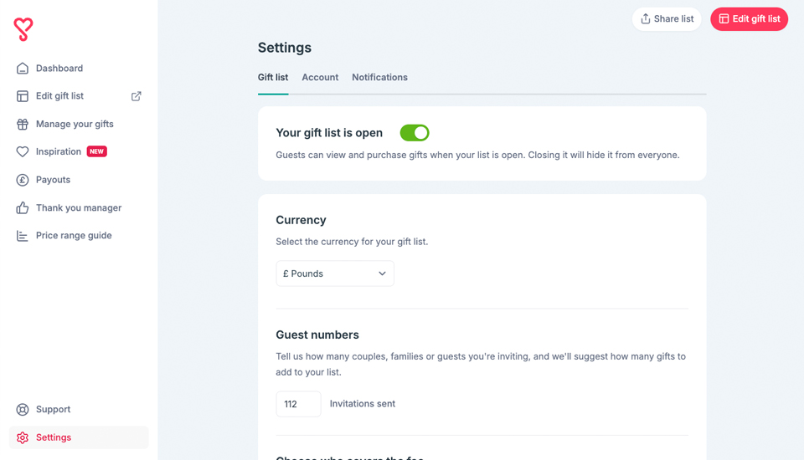This screenshot has width=804, height=460.
Task: Click the Invitations sent number field
Action: 298,404
